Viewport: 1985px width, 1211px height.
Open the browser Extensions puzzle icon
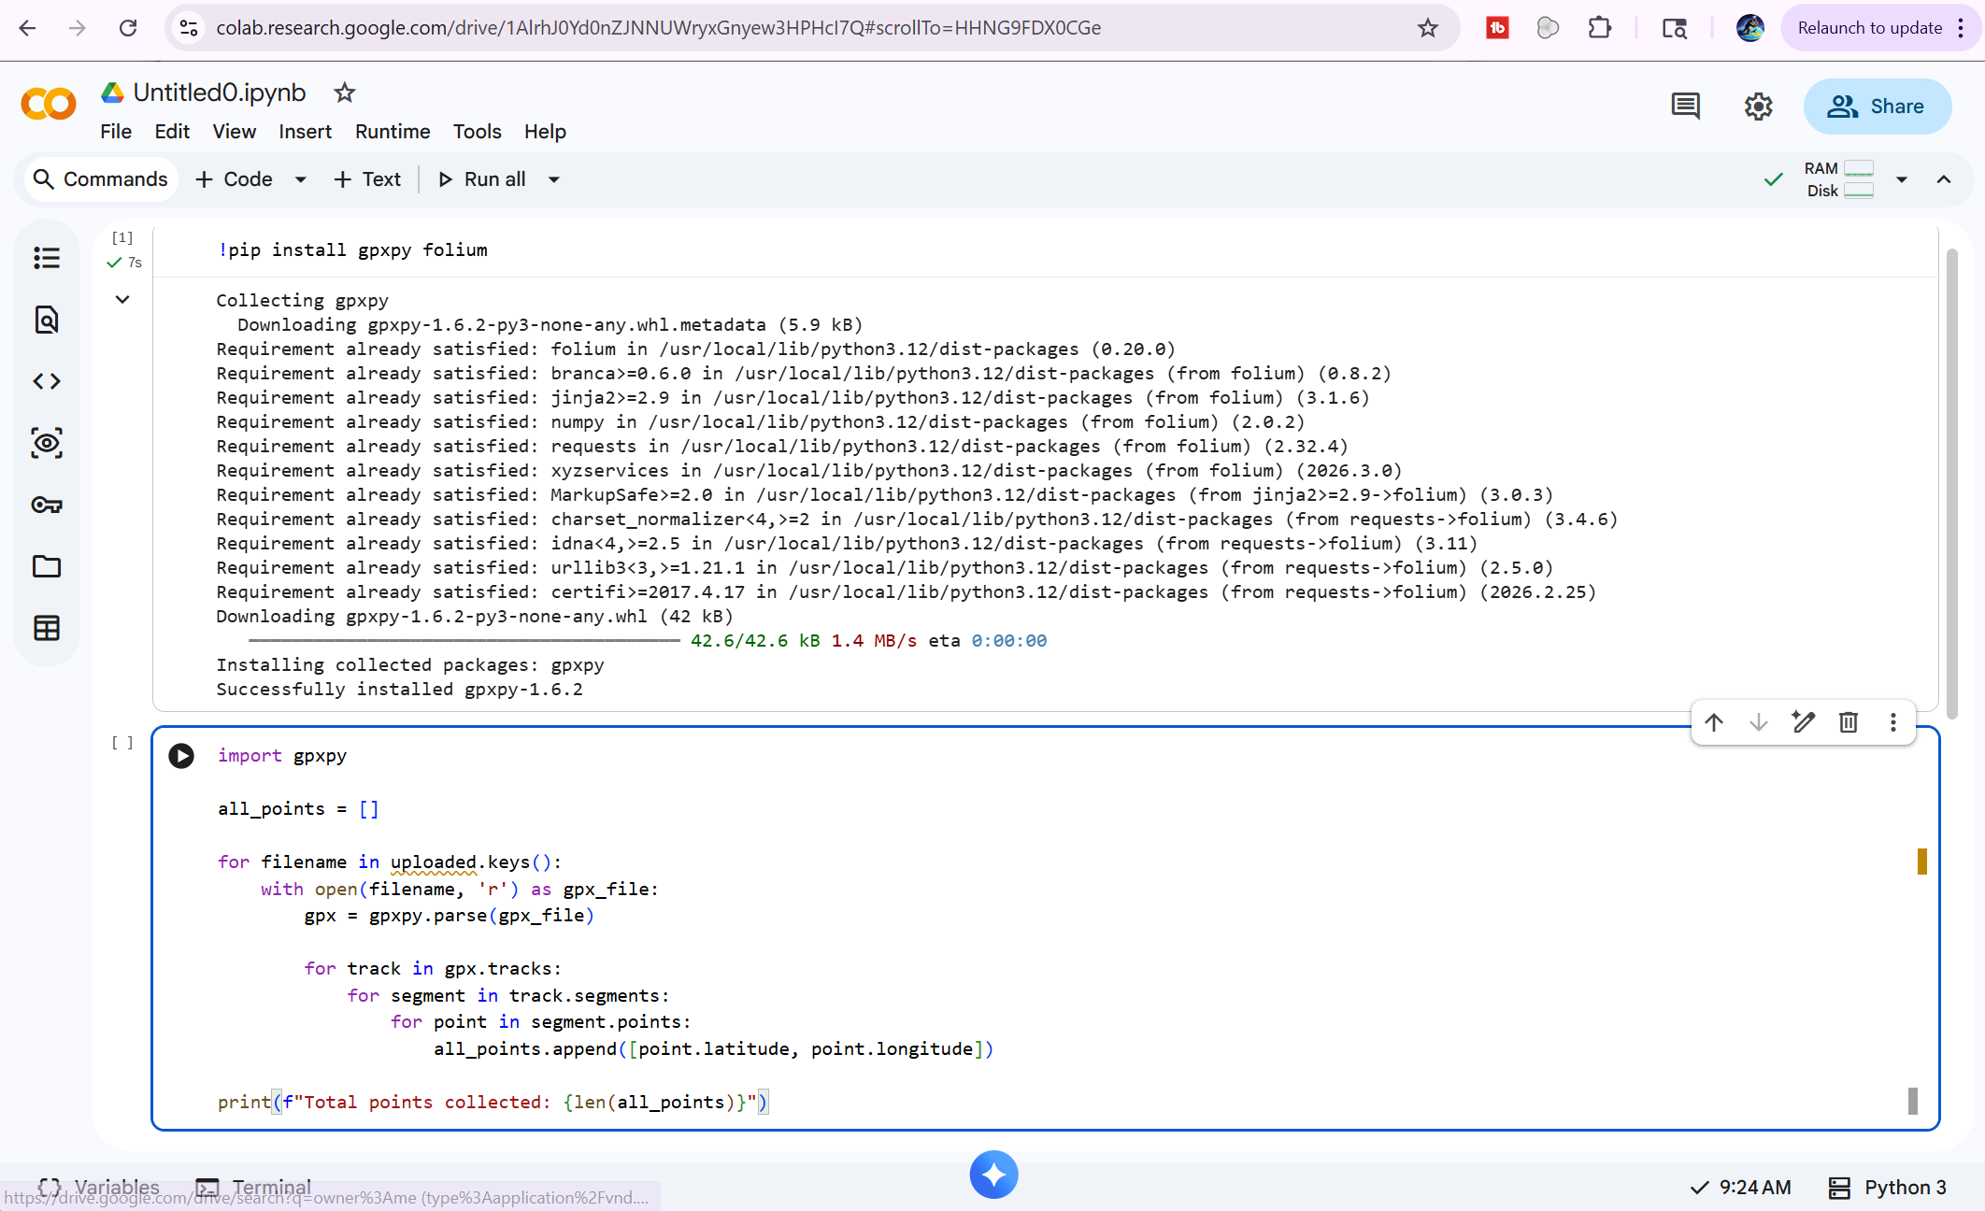1600,28
